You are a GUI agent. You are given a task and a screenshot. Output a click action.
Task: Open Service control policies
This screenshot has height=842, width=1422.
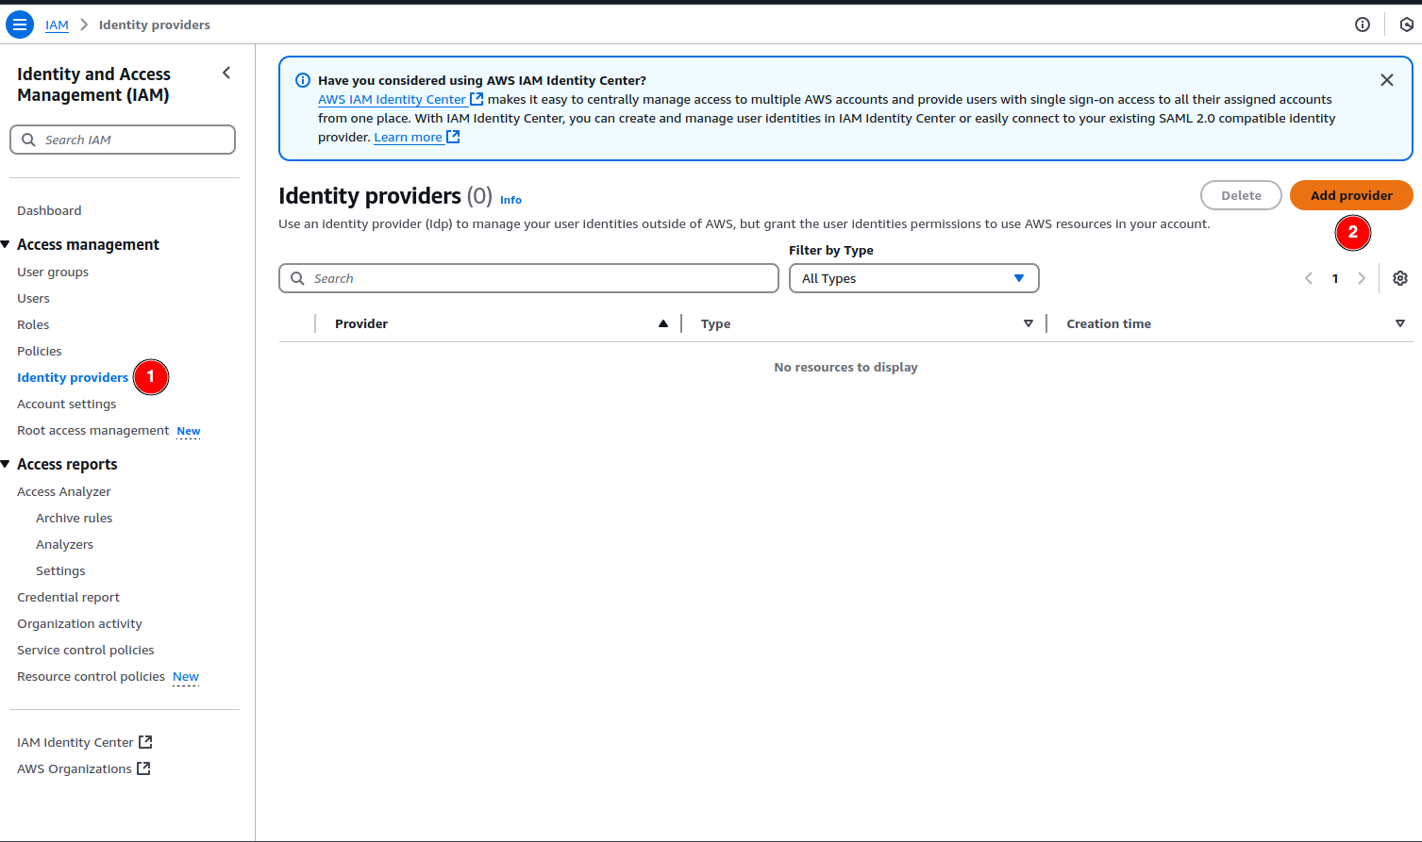coord(86,650)
